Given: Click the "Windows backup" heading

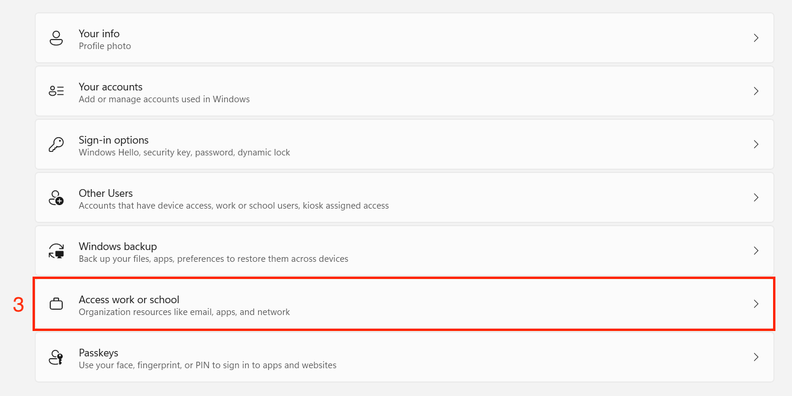Looking at the screenshot, I should tap(118, 246).
